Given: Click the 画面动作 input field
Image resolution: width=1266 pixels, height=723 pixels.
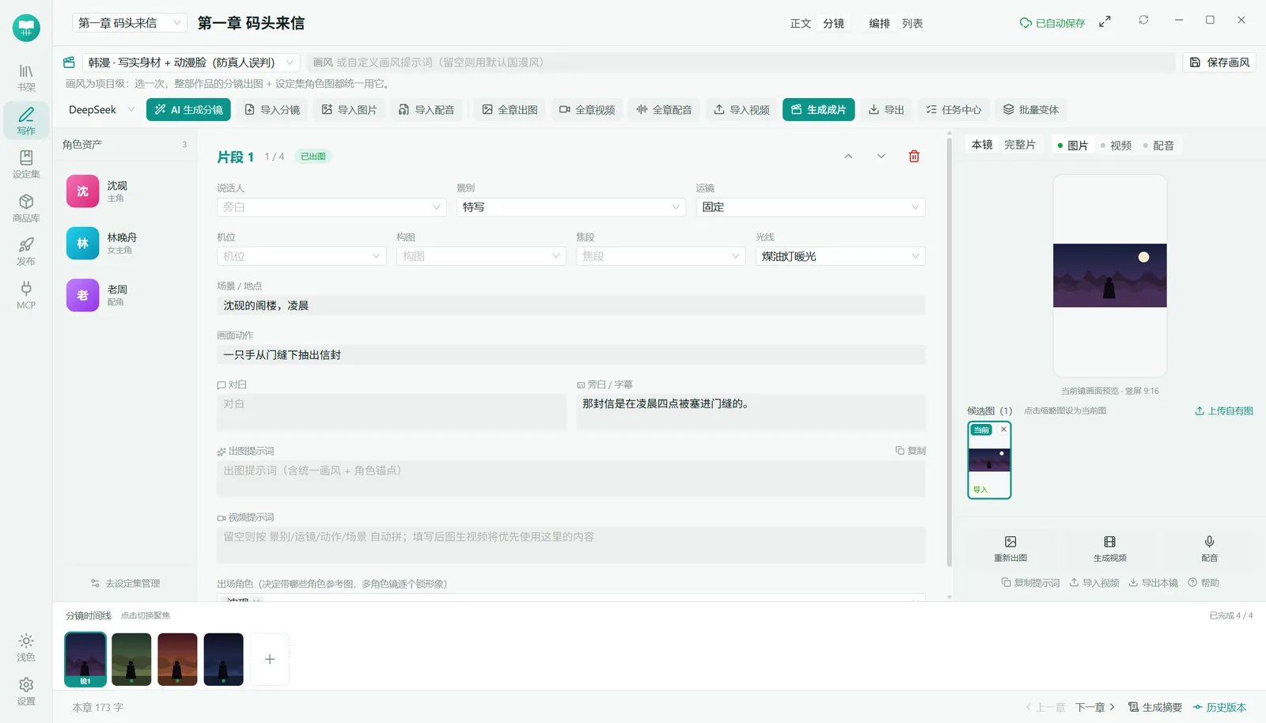Looking at the screenshot, I should (570, 355).
